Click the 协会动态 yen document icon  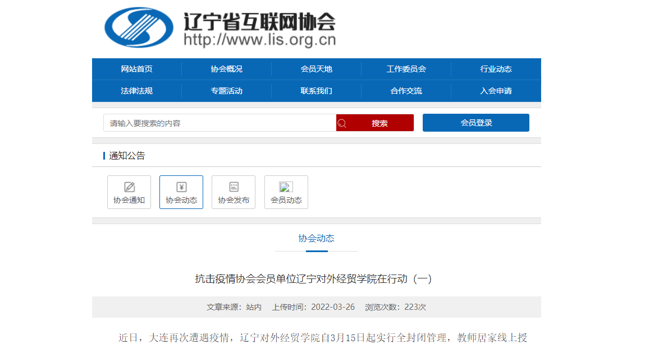[x=181, y=187]
